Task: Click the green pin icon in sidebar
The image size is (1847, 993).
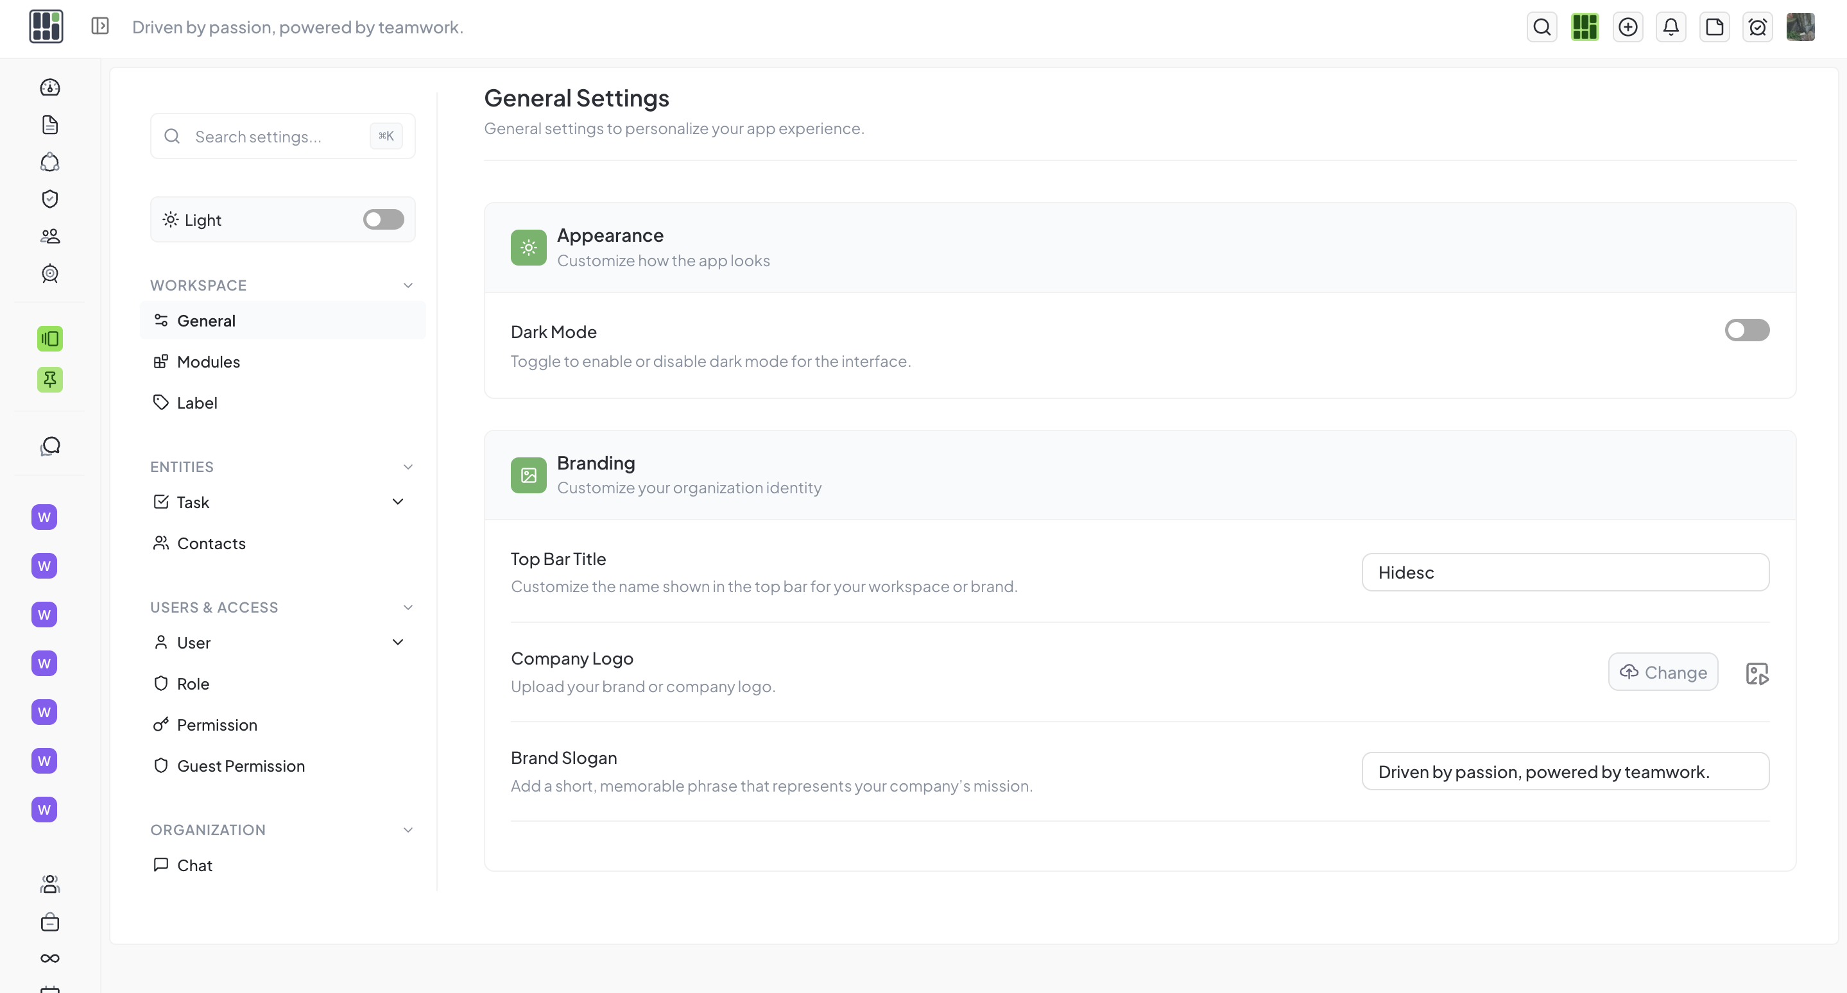Action: point(49,379)
